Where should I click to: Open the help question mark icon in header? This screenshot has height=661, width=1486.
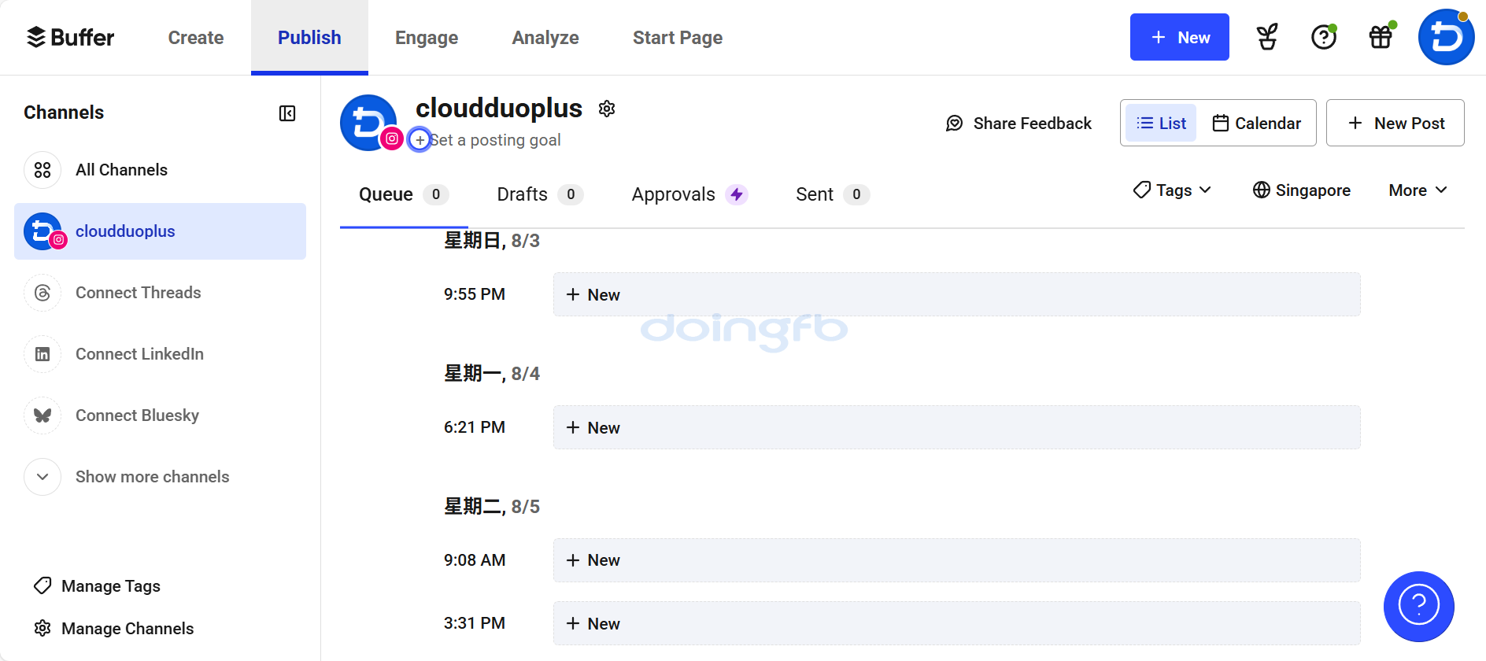(1324, 37)
